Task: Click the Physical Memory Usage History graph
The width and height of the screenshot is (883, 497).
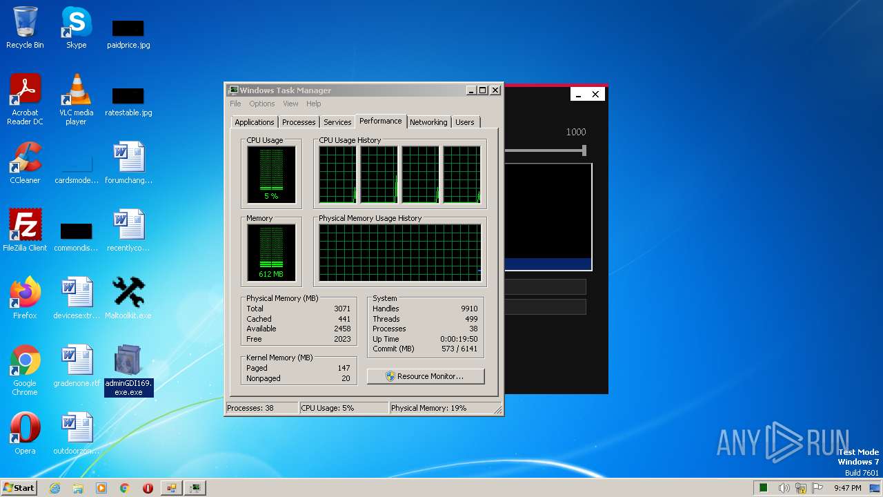Action: tap(399, 253)
